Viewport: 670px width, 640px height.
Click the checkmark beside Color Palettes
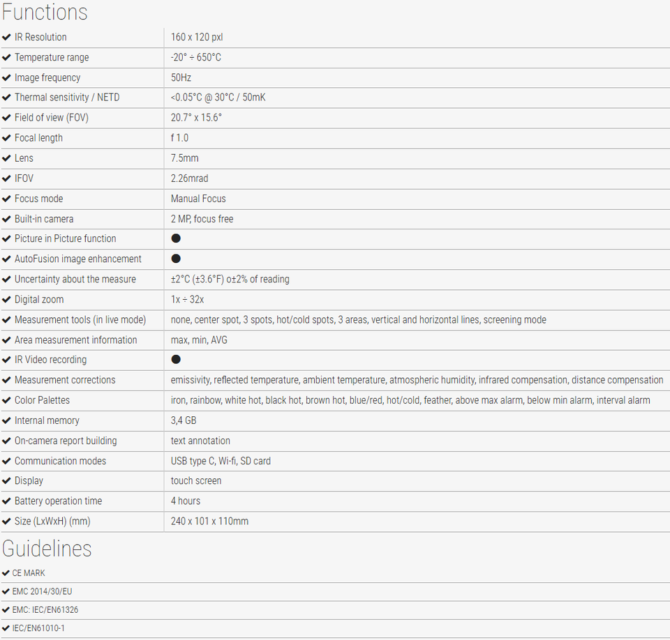pos(6,400)
